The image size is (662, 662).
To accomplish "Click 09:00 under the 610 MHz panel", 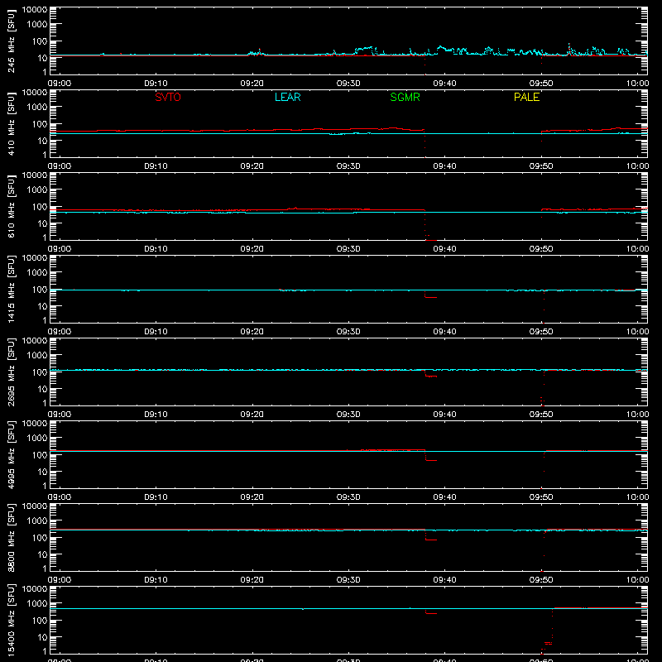I will pos(59,249).
